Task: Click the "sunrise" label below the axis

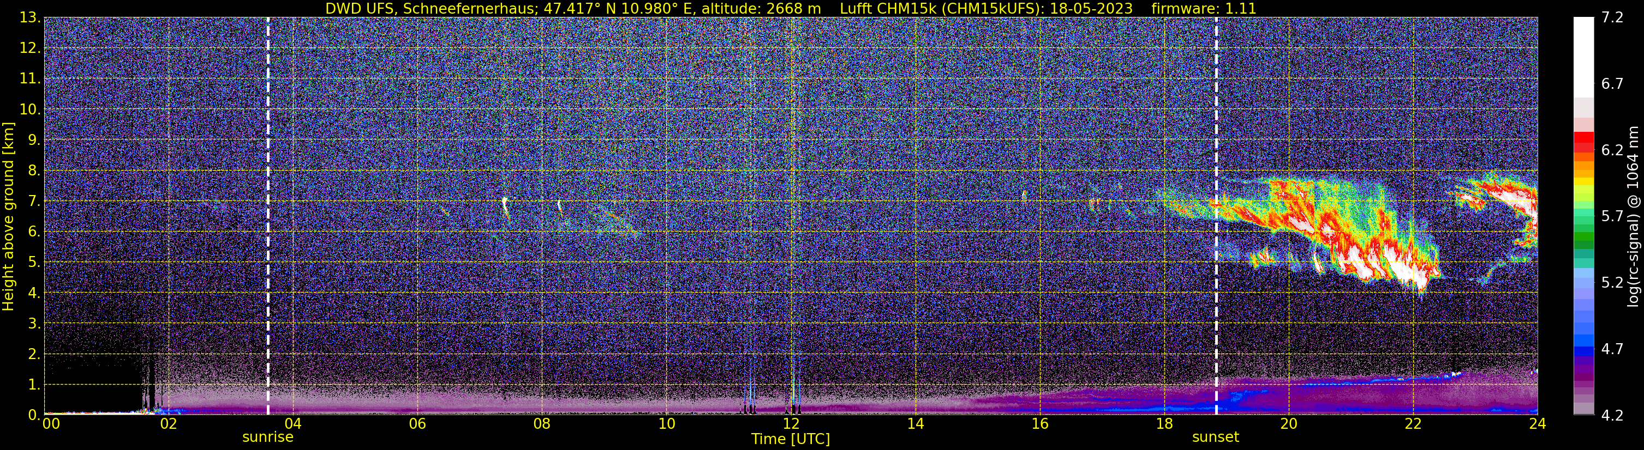Action: pos(268,437)
